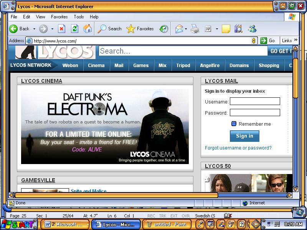This screenshot has width=307, height=230.
Task: Click the Username input field
Action: point(255,101)
